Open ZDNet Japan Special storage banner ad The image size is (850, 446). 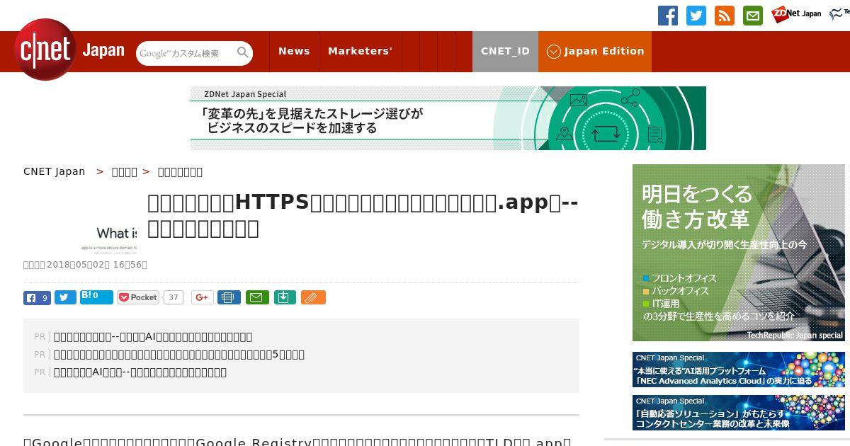click(448, 118)
